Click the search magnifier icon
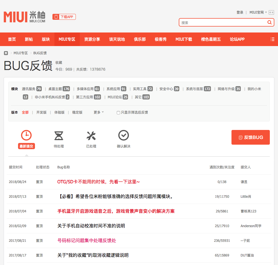Screen dimensions: 278x265 (x=270, y=22)
